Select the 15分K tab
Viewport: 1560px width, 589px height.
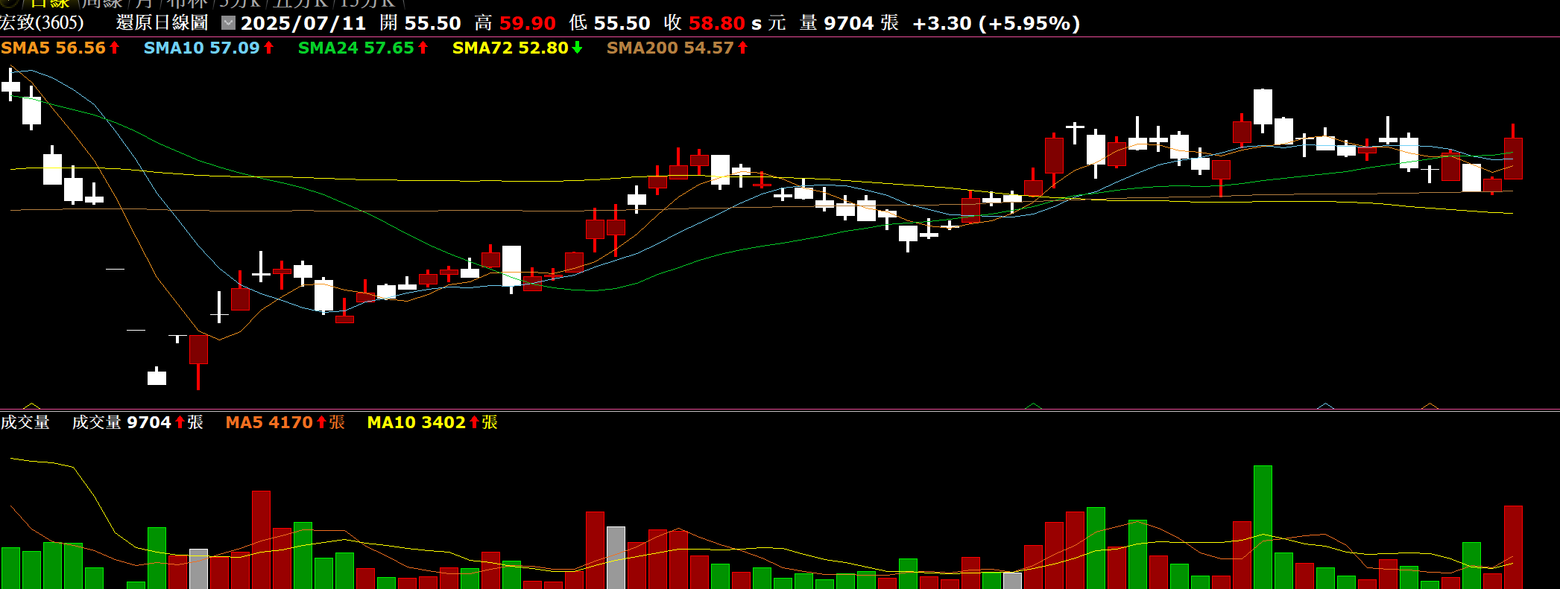pos(367,4)
